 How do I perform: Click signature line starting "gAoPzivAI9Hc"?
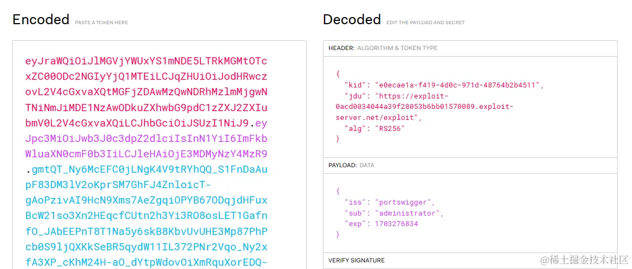coord(146,200)
